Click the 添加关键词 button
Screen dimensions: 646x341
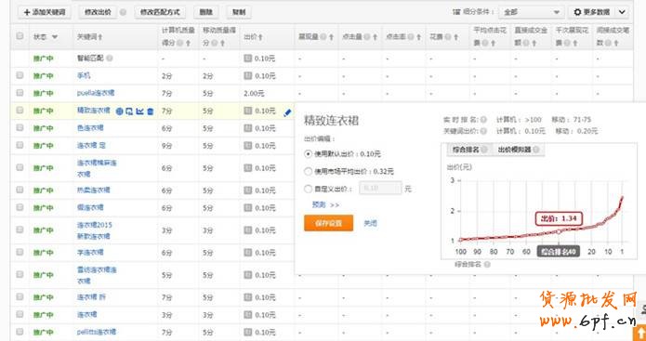45,12
